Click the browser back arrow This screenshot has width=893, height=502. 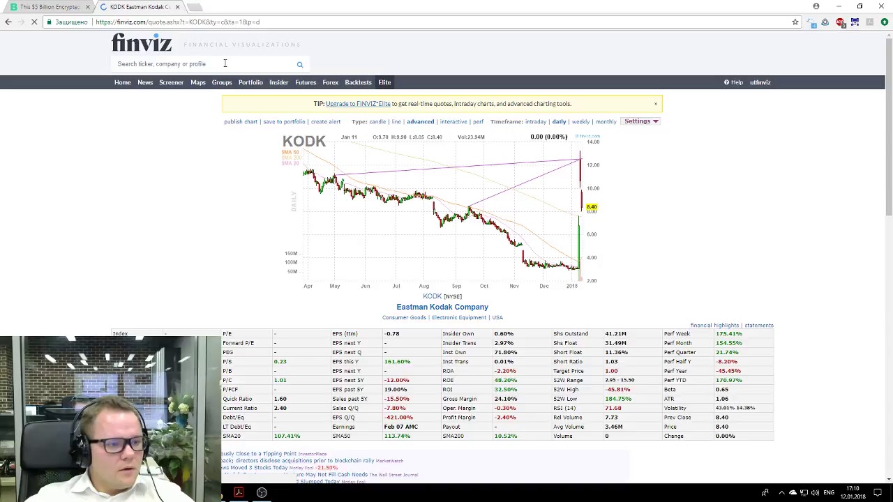pos(8,22)
